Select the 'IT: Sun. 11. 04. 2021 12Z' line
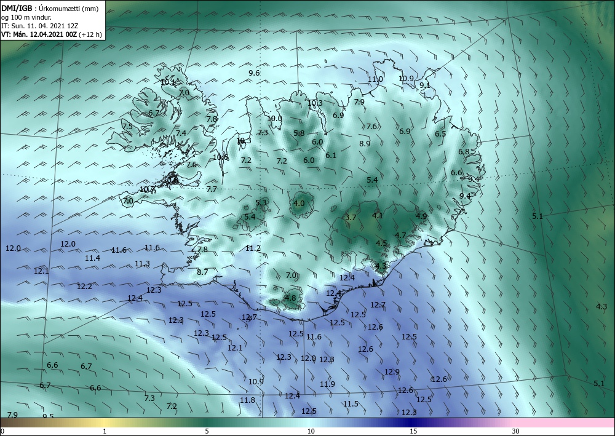This screenshot has width=615, height=436. [39, 26]
